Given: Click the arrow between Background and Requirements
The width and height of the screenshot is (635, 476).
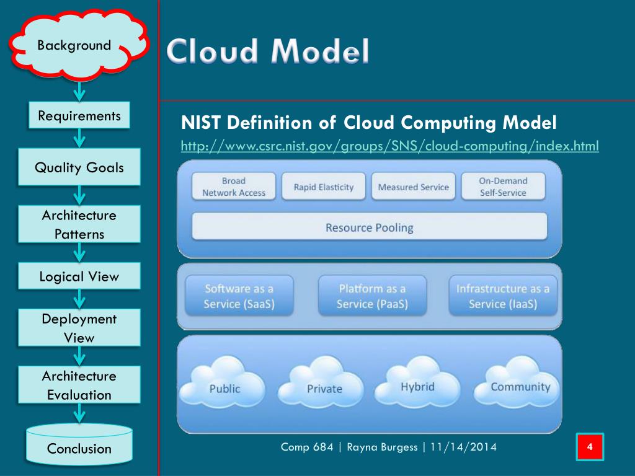Looking at the screenshot, I should click(x=79, y=92).
